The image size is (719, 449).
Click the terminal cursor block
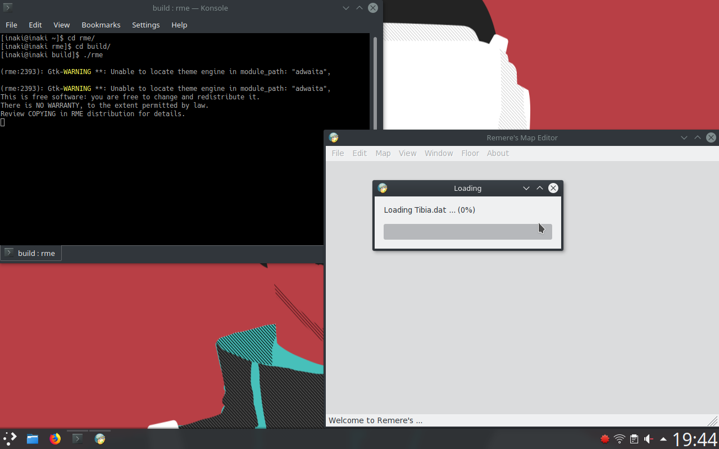coord(3,122)
